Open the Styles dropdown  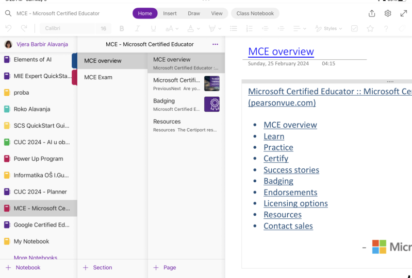coord(328,29)
